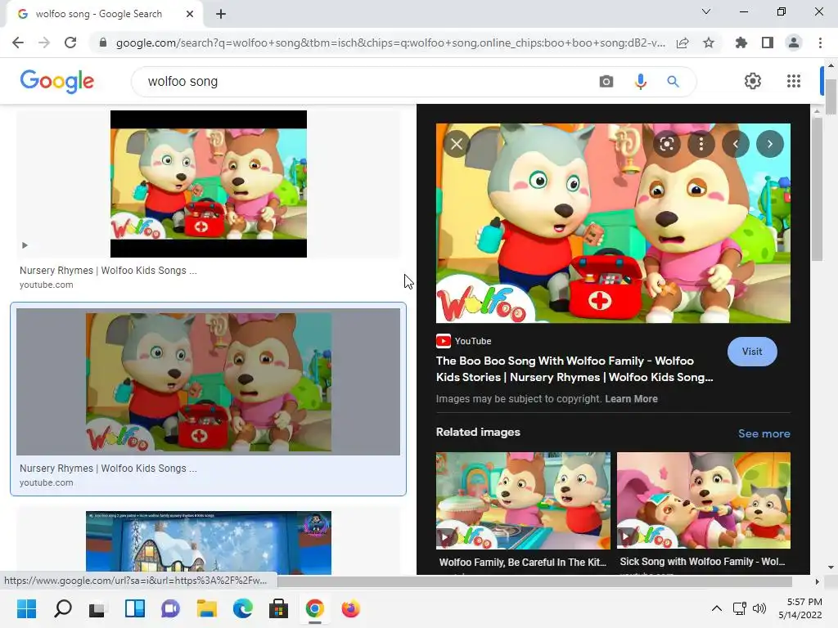Screen dimensions: 838x628
Task: Select the highlighted second Nursery Rhymes thumbnail
Action: pyautogui.click(x=209, y=382)
